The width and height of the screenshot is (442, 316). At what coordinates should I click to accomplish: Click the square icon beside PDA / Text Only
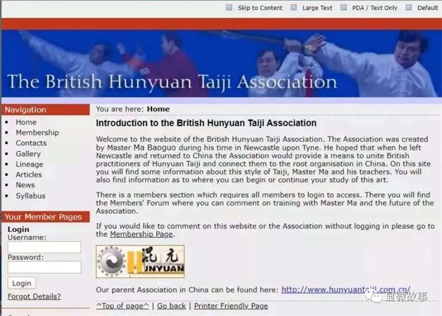(x=343, y=8)
